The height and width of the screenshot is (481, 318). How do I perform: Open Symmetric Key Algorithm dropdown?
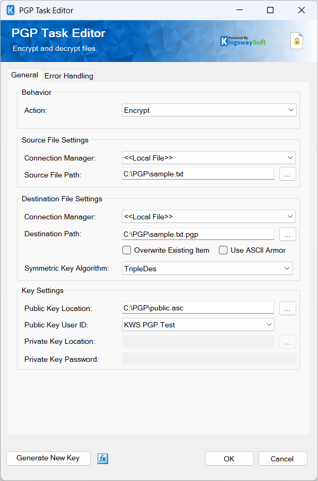(x=207, y=269)
